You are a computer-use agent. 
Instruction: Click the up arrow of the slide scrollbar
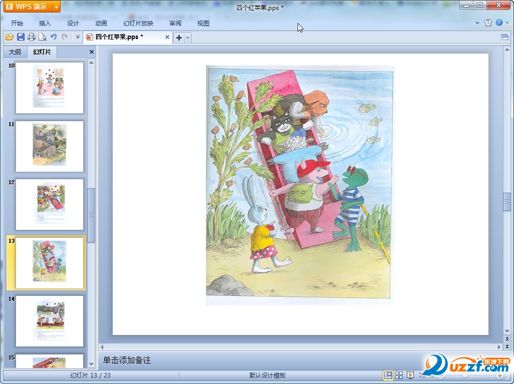point(507,50)
